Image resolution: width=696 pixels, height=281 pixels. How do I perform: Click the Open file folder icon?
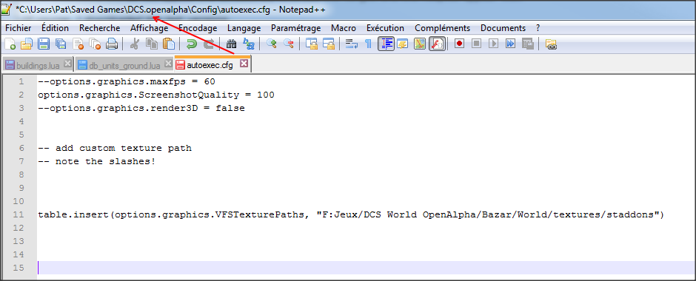point(27,44)
